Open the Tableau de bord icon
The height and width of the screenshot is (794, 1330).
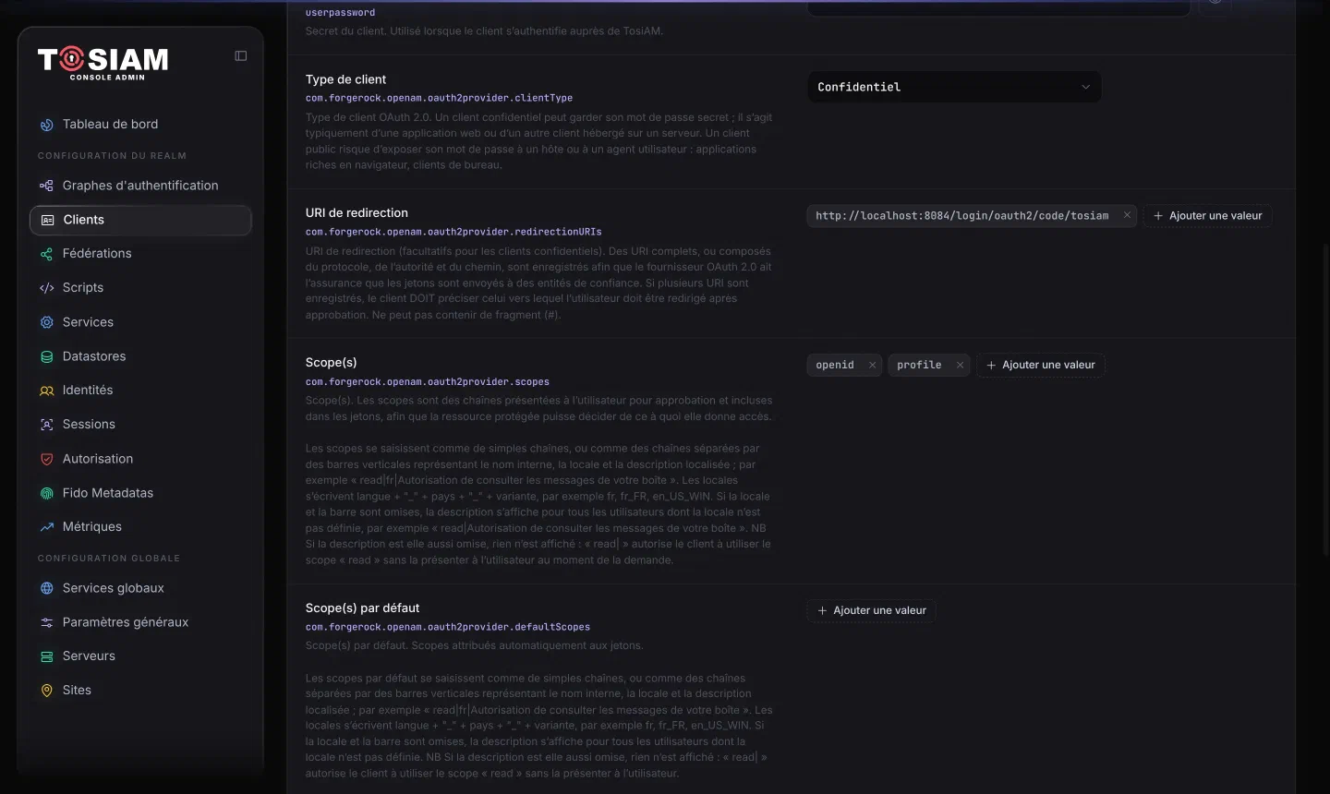(x=47, y=125)
